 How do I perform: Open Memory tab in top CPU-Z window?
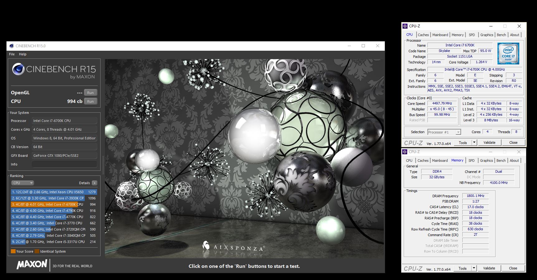coord(458,35)
